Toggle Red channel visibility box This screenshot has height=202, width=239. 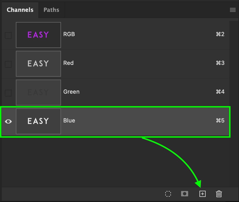coord(8,64)
